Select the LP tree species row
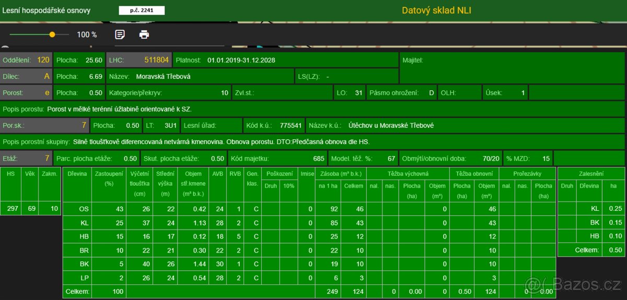This screenshot has width=627, height=300. click(84, 277)
